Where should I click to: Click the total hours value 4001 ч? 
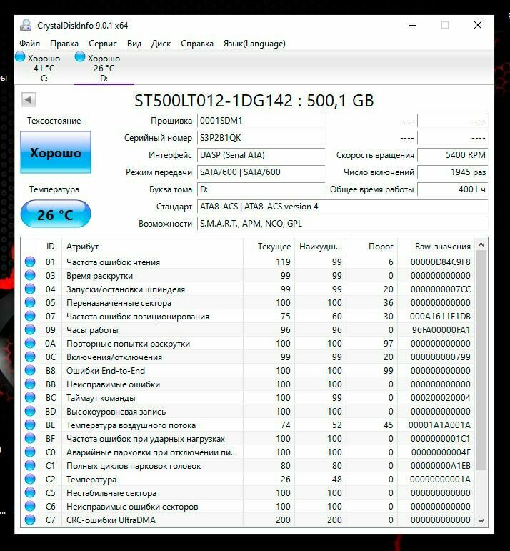pos(452,189)
